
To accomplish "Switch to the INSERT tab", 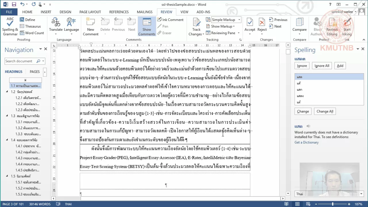I will (x=46, y=12).
